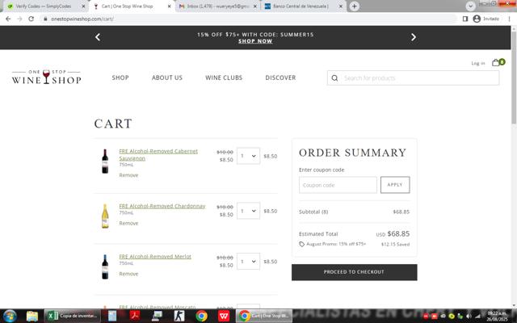This screenshot has height=323, width=517.
Task: Open the Adobe Reader taskbar icon
Action: click(x=135, y=316)
